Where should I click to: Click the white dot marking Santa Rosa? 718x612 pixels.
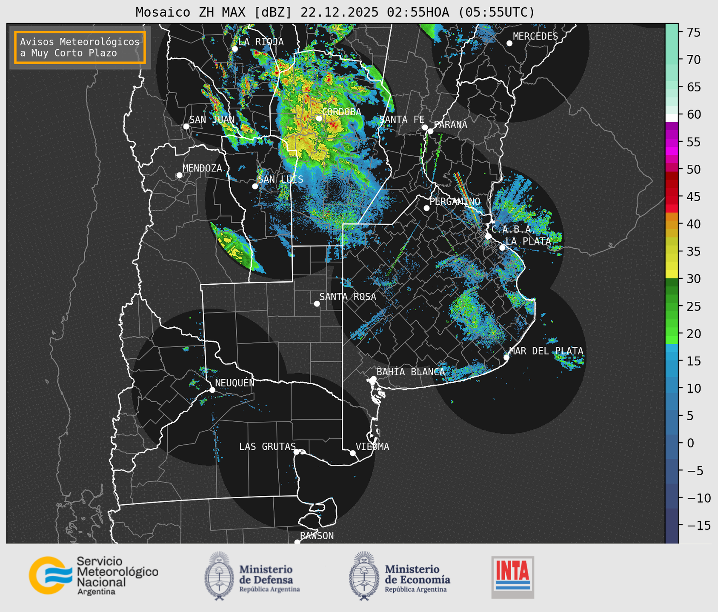(x=317, y=303)
